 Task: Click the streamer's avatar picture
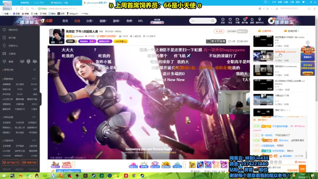coord(57,36)
